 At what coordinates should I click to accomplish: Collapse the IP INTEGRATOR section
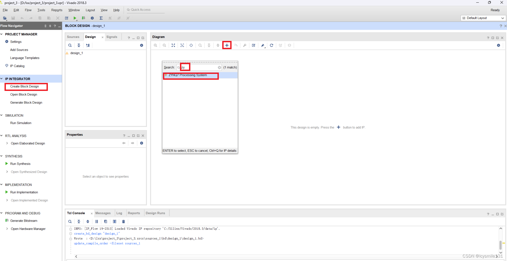point(2,79)
